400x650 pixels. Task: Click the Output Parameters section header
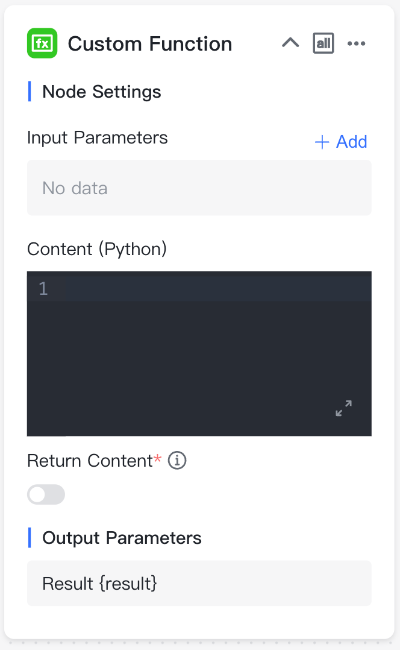tap(122, 538)
